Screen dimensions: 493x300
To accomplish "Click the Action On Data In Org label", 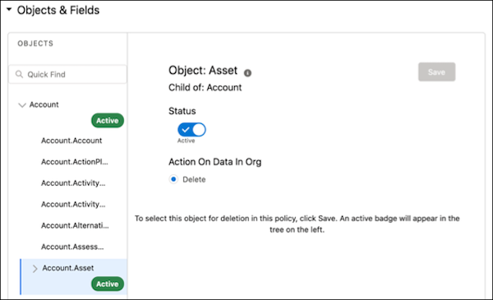I will (x=215, y=162).
